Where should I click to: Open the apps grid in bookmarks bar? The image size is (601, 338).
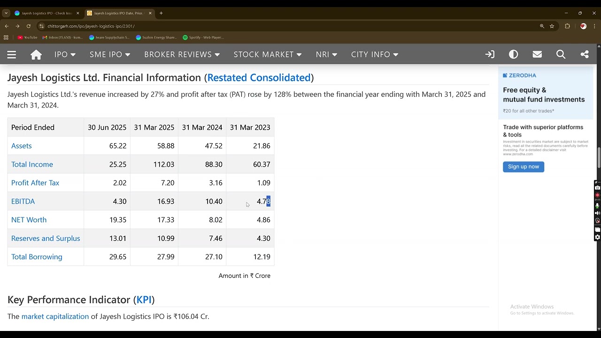6,38
